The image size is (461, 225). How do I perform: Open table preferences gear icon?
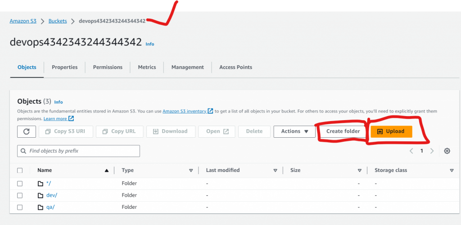tap(447, 151)
